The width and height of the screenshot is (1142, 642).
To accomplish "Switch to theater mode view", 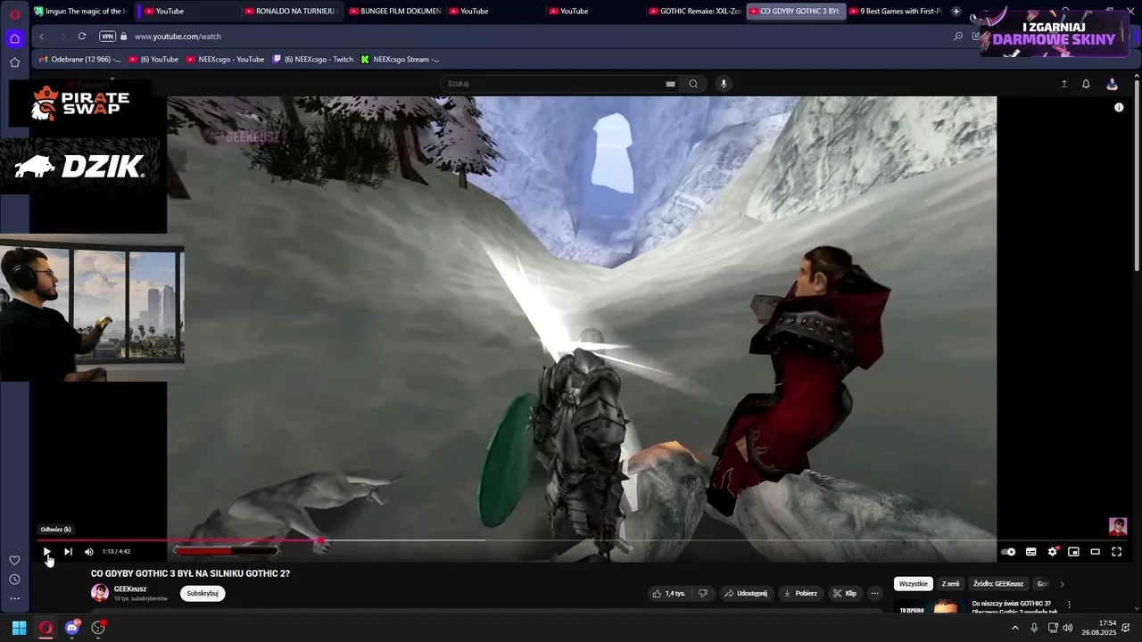I will (x=1095, y=551).
